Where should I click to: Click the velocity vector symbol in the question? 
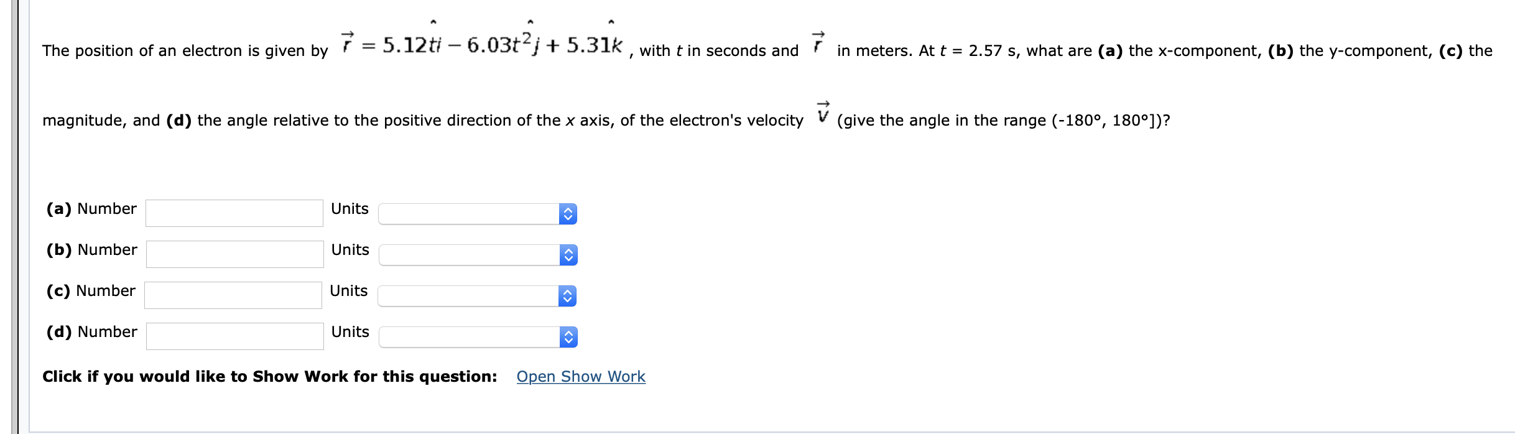[x=821, y=114]
